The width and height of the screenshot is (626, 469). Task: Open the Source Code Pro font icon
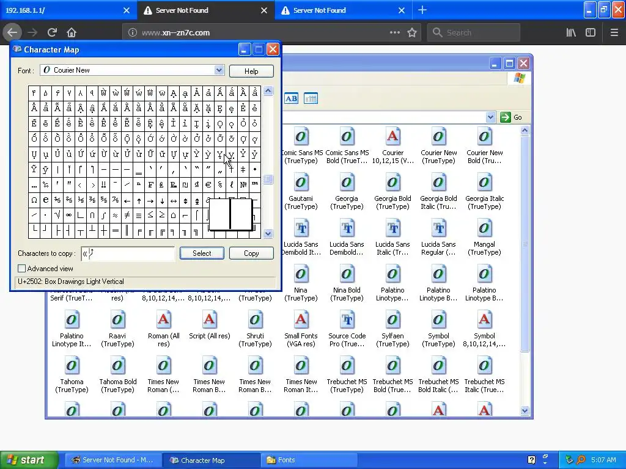click(347, 320)
